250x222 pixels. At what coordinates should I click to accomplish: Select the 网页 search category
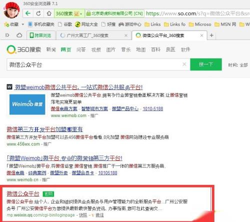point(66,49)
